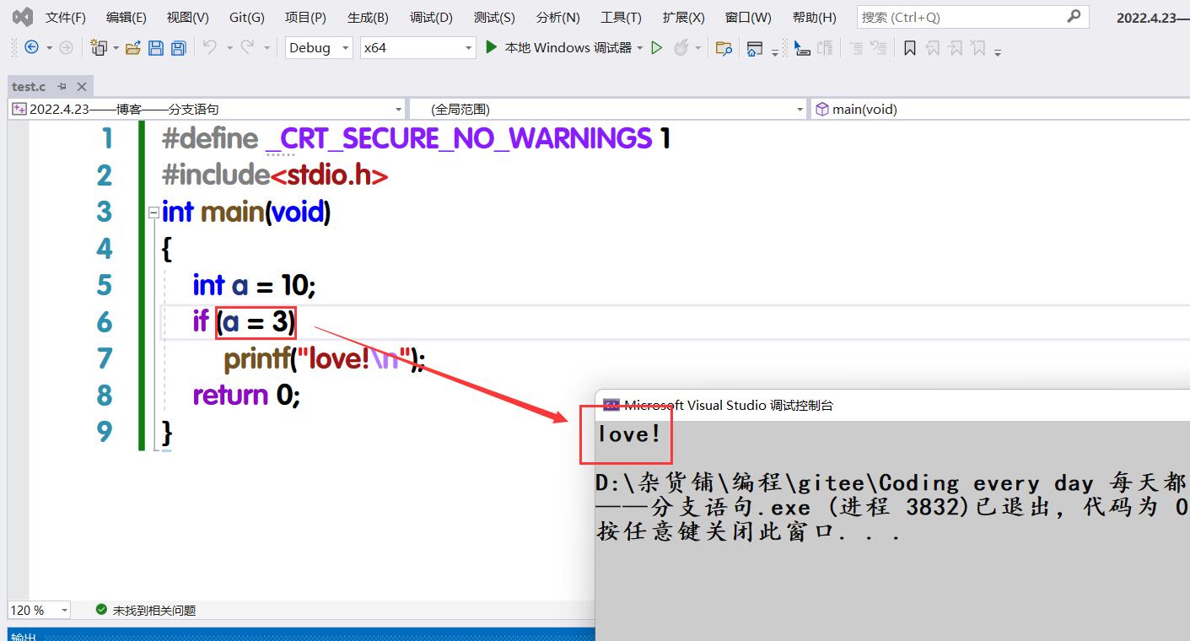Open the 项目(P) menu

[305, 17]
